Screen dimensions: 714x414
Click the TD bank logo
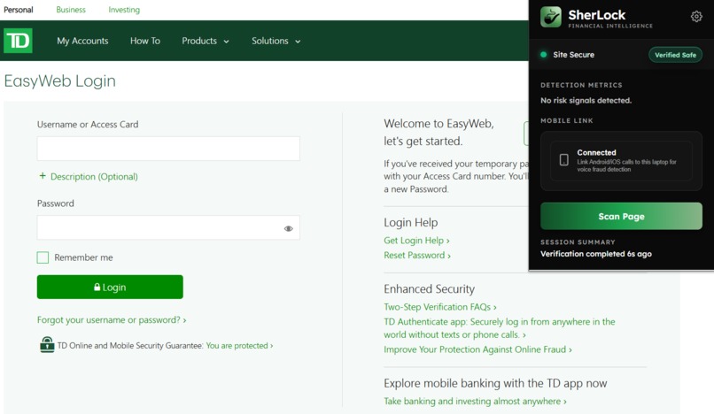(x=19, y=41)
